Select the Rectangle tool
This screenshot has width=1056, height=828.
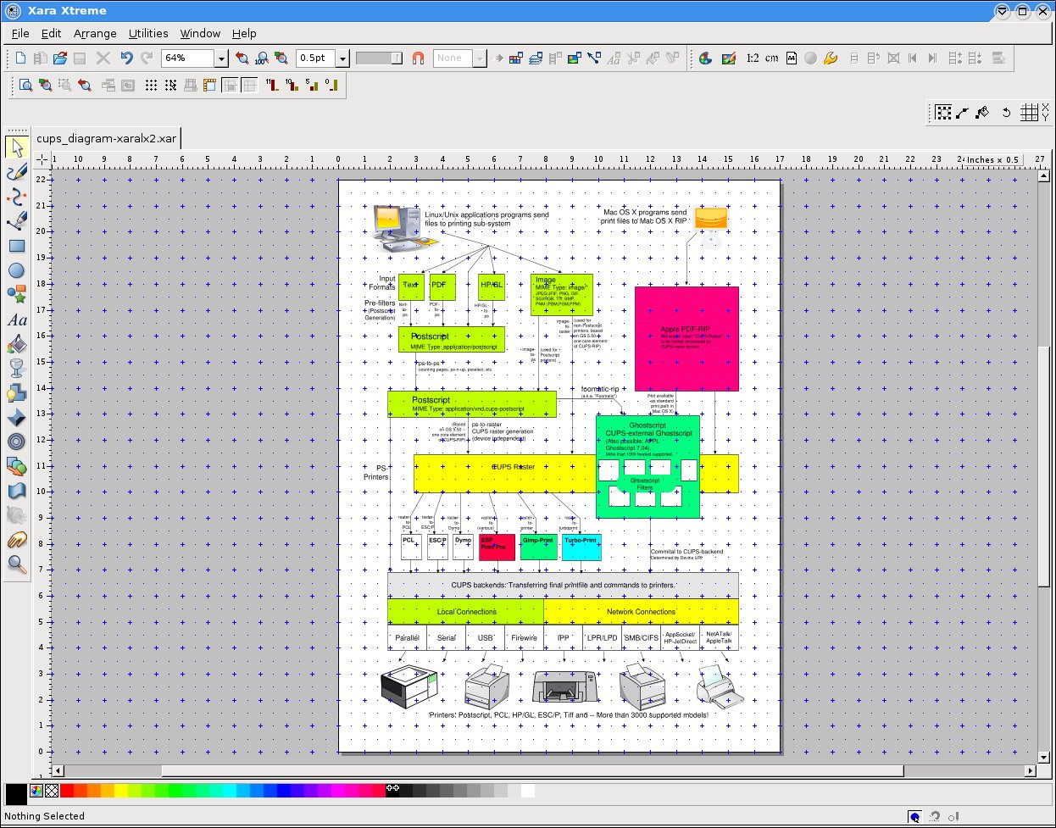[17, 246]
